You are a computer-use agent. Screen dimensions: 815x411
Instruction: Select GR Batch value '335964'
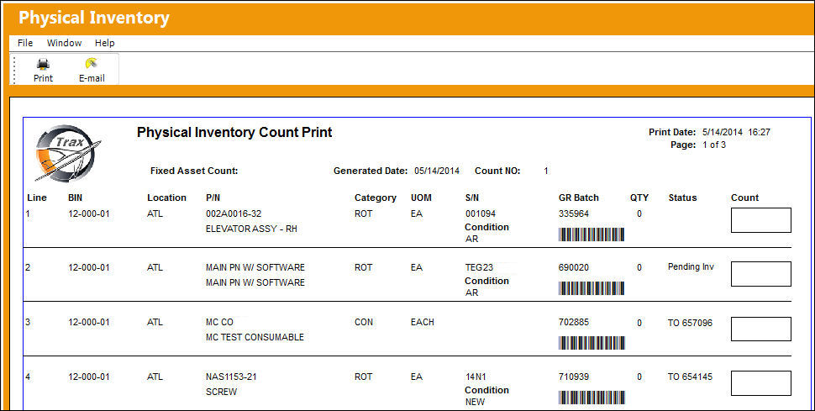(x=574, y=213)
